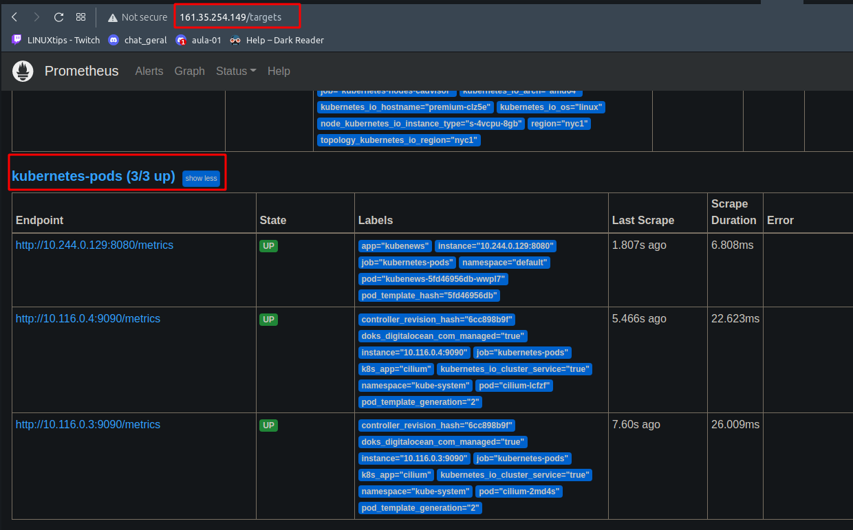Open endpoint http://10.116.0.3:9090/metrics
This screenshot has width=853, height=530.
[x=87, y=425]
